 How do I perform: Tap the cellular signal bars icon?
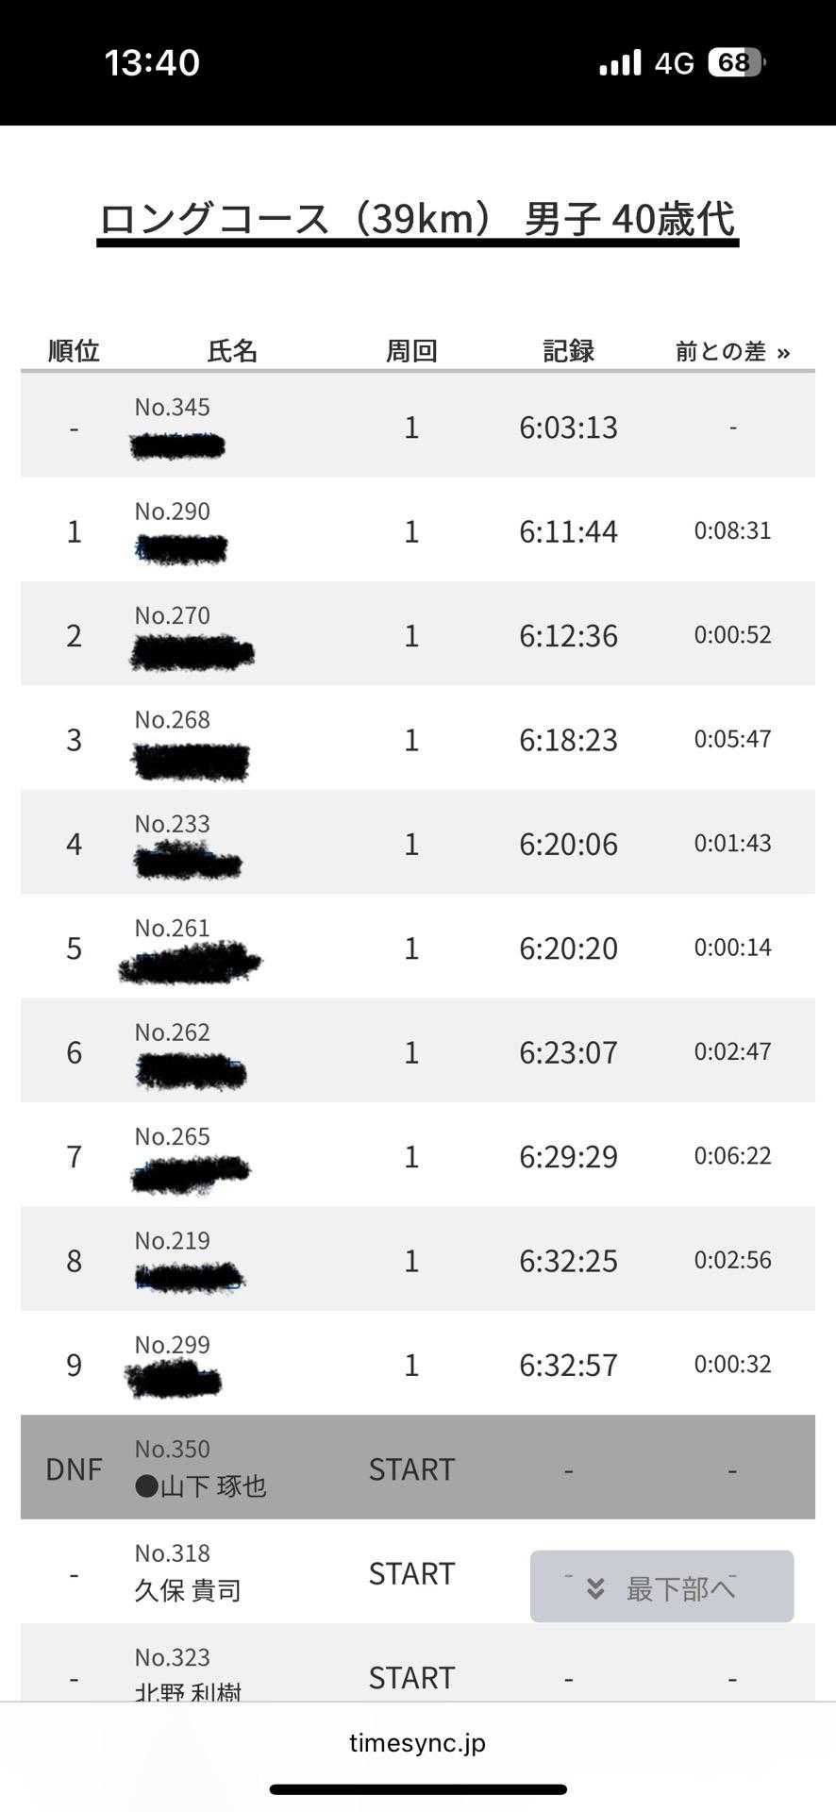(x=620, y=63)
